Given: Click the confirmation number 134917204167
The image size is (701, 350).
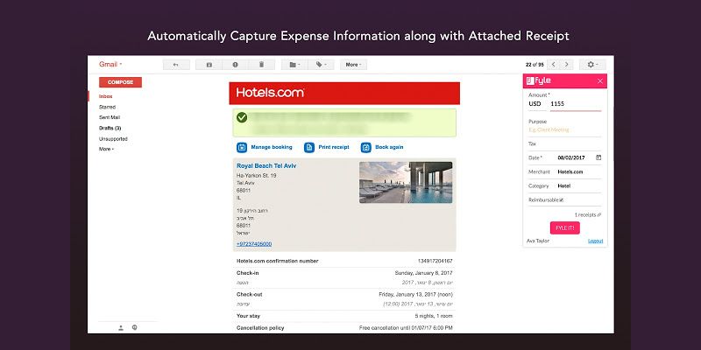Looking at the screenshot, I should (x=435, y=261).
